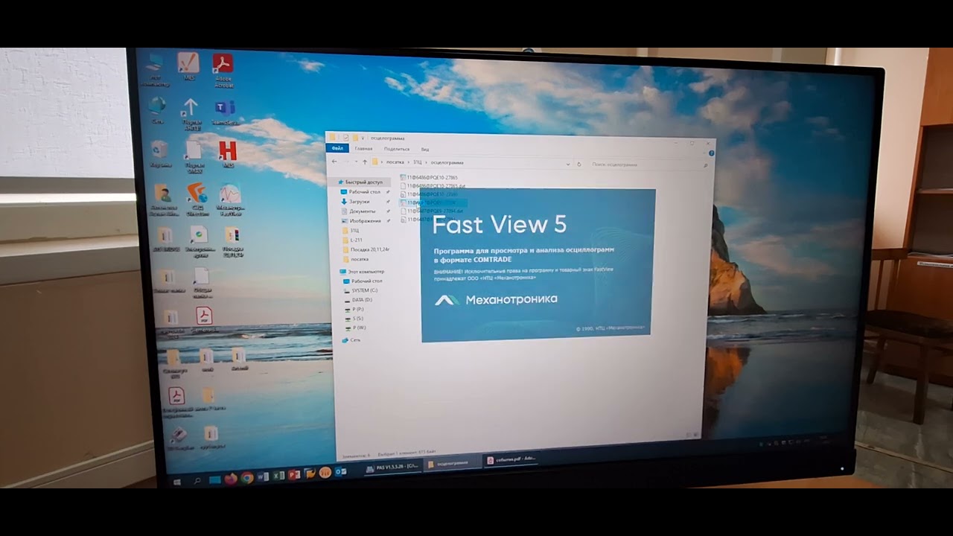Image resolution: width=953 pixels, height=536 pixels.
Task: Open network drive S (S:)
Action: point(354,319)
